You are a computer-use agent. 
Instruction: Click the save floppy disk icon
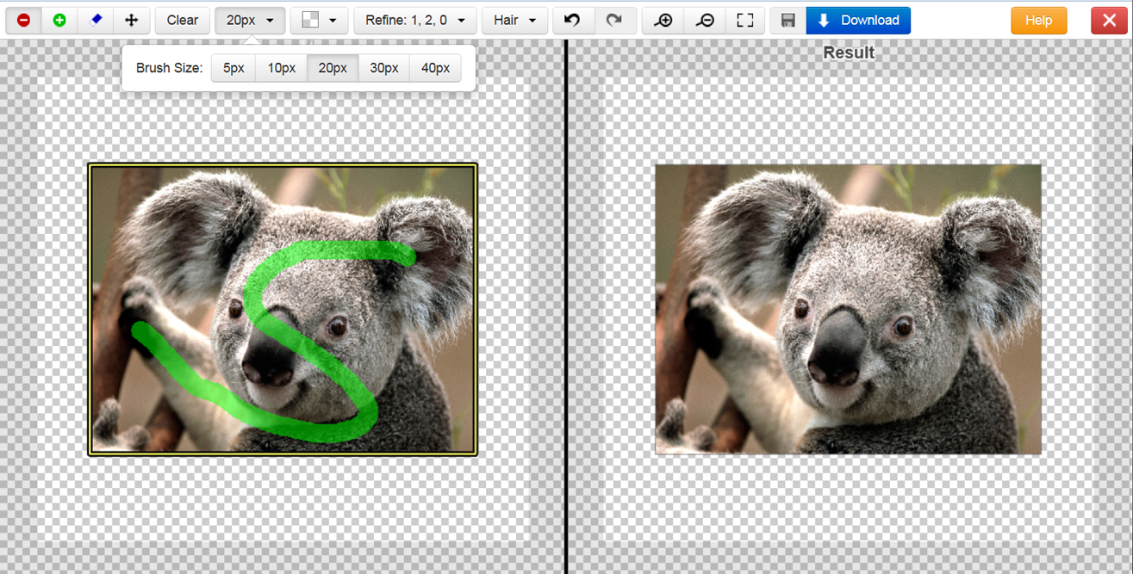pyautogui.click(x=787, y=20)
